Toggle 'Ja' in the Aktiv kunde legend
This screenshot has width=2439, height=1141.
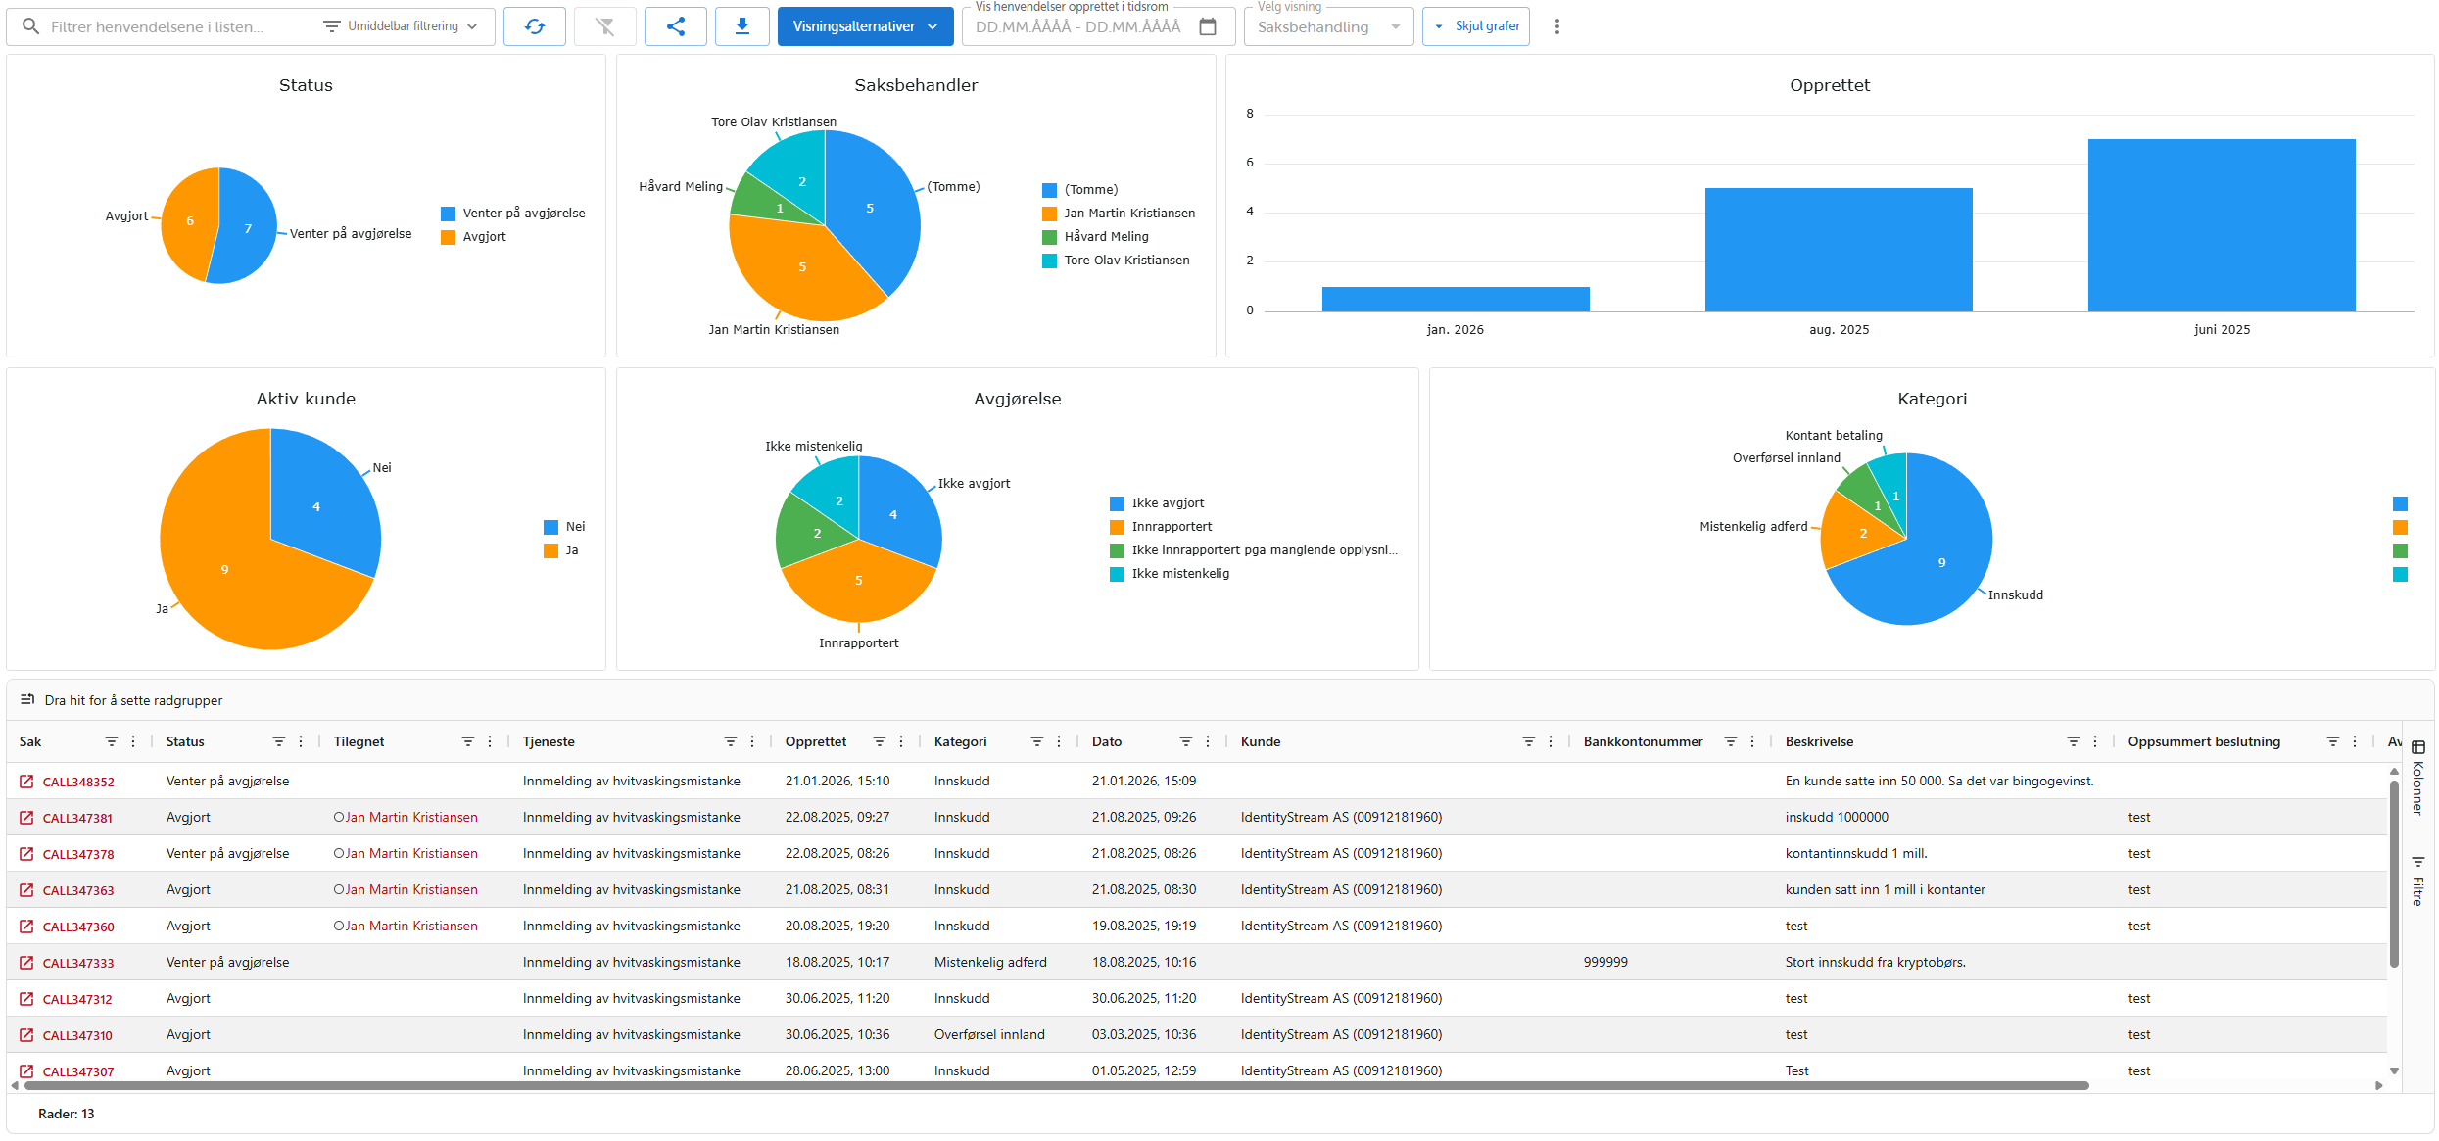pyautogui.click(x=574, y=549)
